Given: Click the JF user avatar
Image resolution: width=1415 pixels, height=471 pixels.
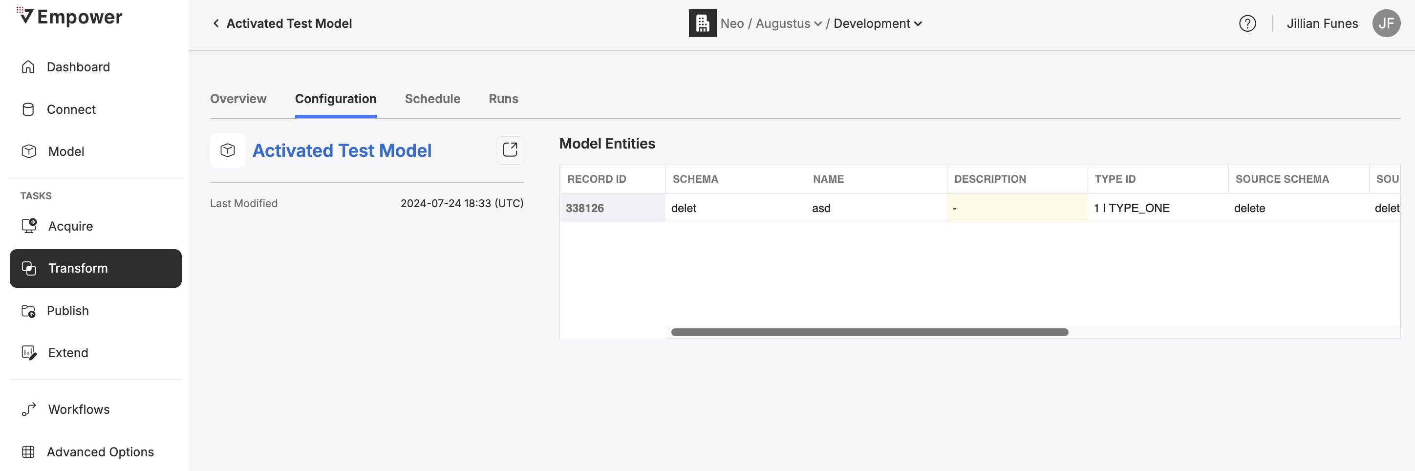Looking at the screenshot, I should click(x=1386, y=23).
